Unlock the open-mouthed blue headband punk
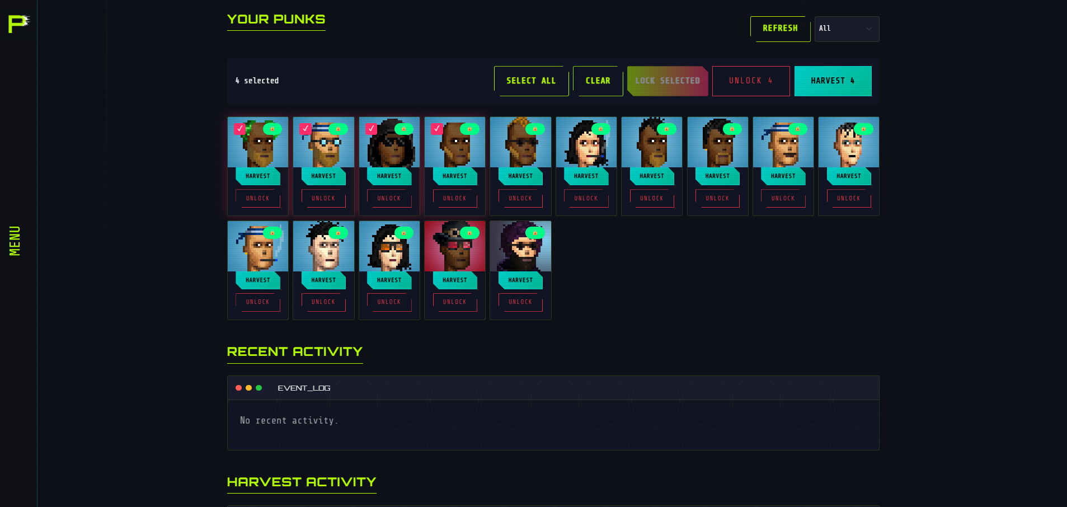 [x=783, y=199]
